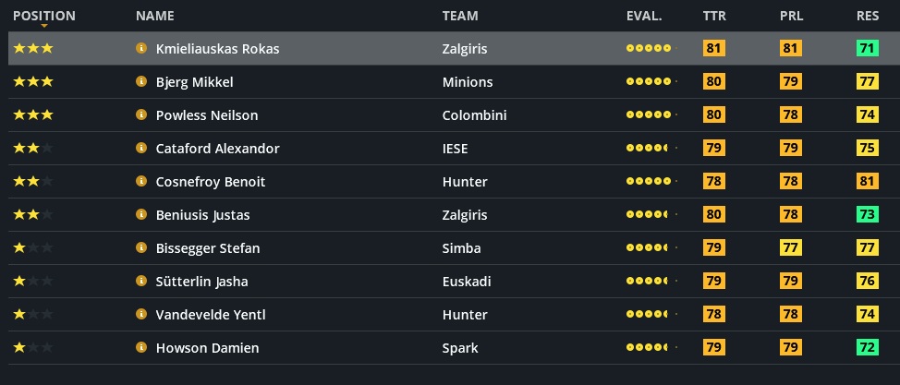Click team name Colombini
This screenshot has height=385, width=900.
click(474, 115)
